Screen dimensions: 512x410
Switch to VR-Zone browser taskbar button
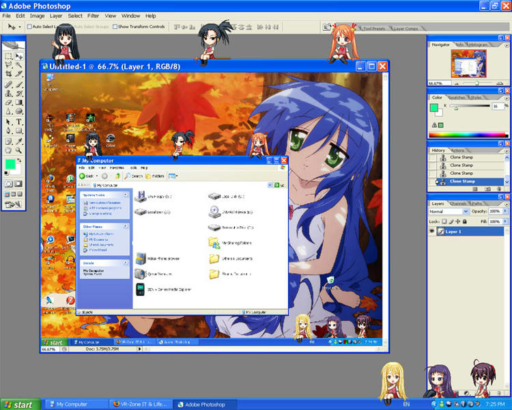(141, 405)
